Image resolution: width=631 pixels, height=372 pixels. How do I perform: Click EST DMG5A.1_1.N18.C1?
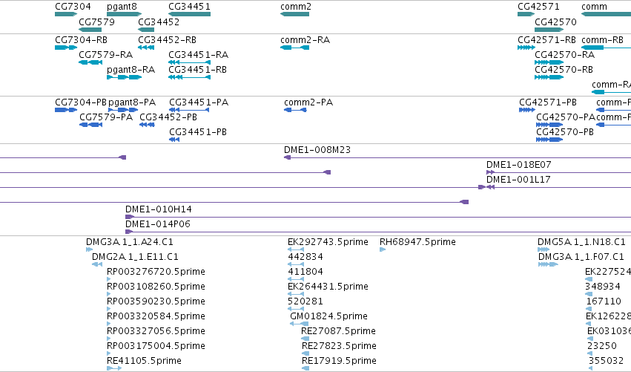(544, 249)
